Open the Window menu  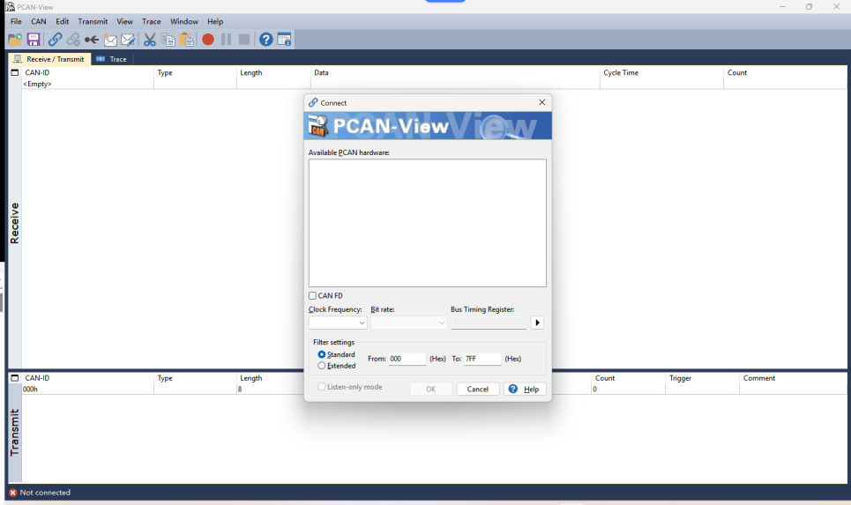tap(184, 21)
